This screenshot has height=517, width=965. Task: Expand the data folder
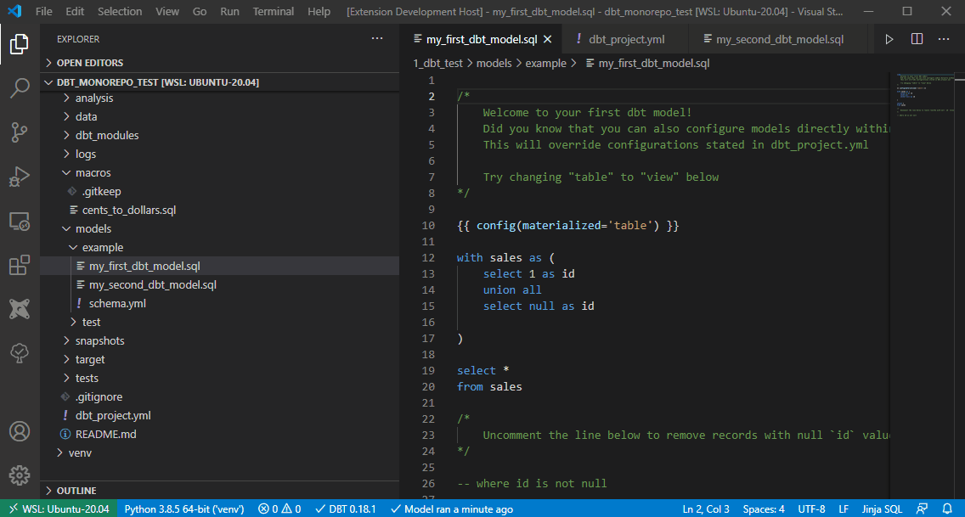tap(219, 117)
